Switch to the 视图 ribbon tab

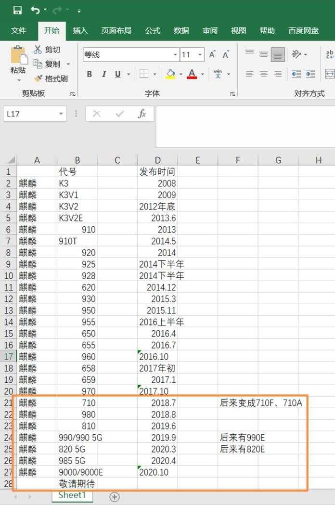click(239, 31)
